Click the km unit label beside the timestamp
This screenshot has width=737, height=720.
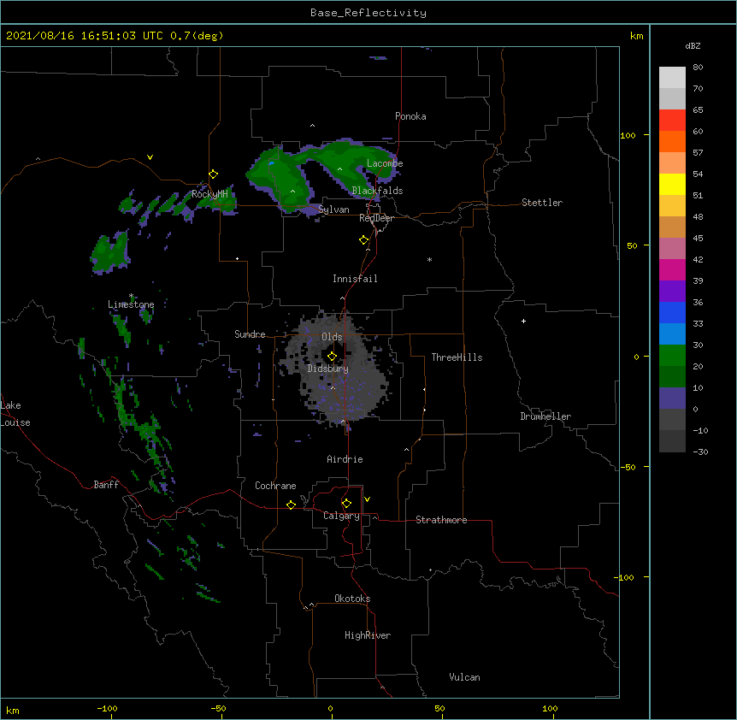click(x=636, y=36)
